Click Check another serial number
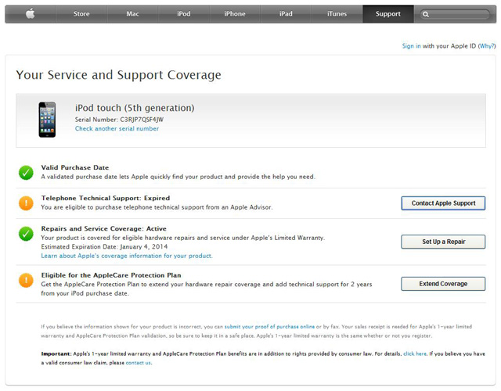 point(117,128)
